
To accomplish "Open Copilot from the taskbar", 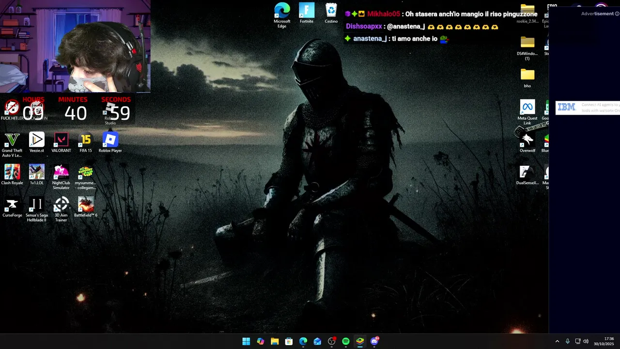I will (x=261, y=341).
